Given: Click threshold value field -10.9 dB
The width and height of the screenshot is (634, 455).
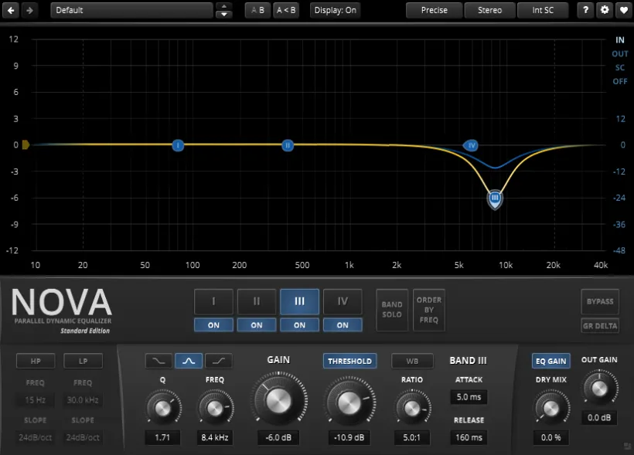Looking at the screenshot, I should tap(349, 437).
